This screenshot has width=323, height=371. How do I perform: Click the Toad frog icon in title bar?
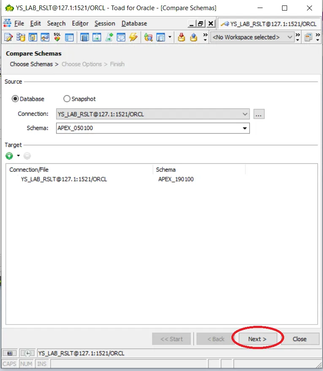[x=9, y=8]
